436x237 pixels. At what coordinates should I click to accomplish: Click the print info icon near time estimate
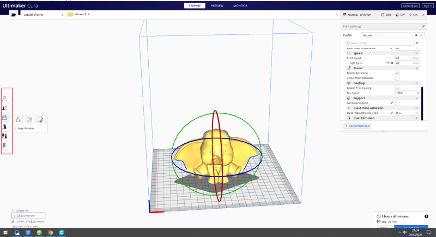click(426, 216)
